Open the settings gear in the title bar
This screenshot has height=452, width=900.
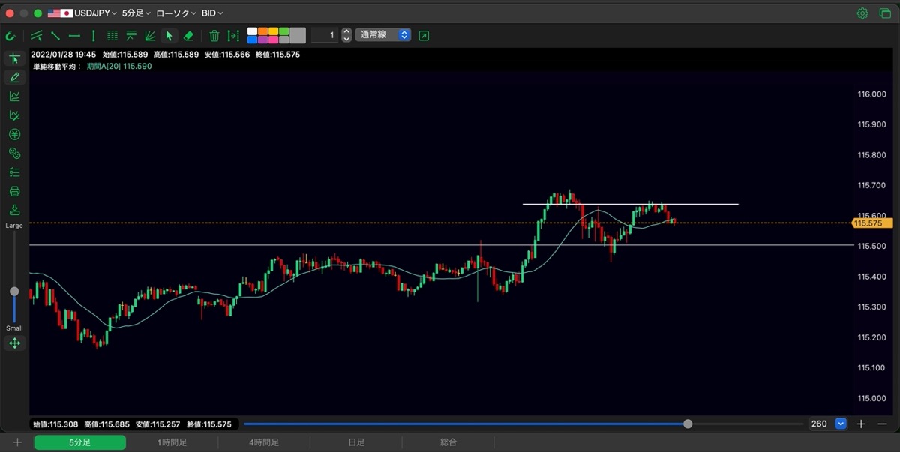click(862, 13)
